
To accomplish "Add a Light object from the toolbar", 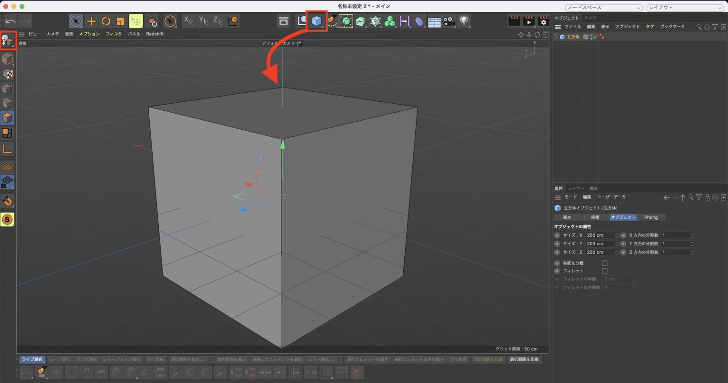I will point(463,21).
